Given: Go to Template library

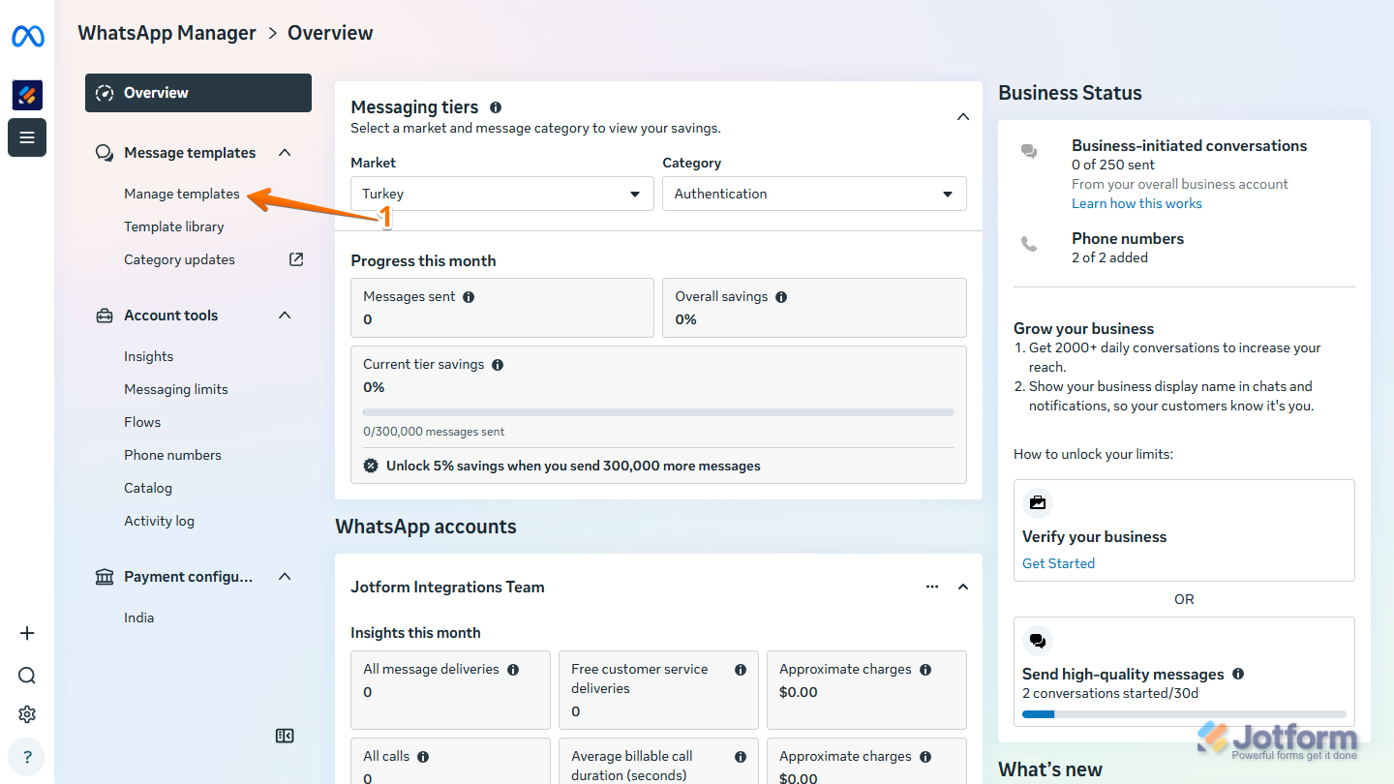Looking at the screenshot, I should (x=174, y=226).
